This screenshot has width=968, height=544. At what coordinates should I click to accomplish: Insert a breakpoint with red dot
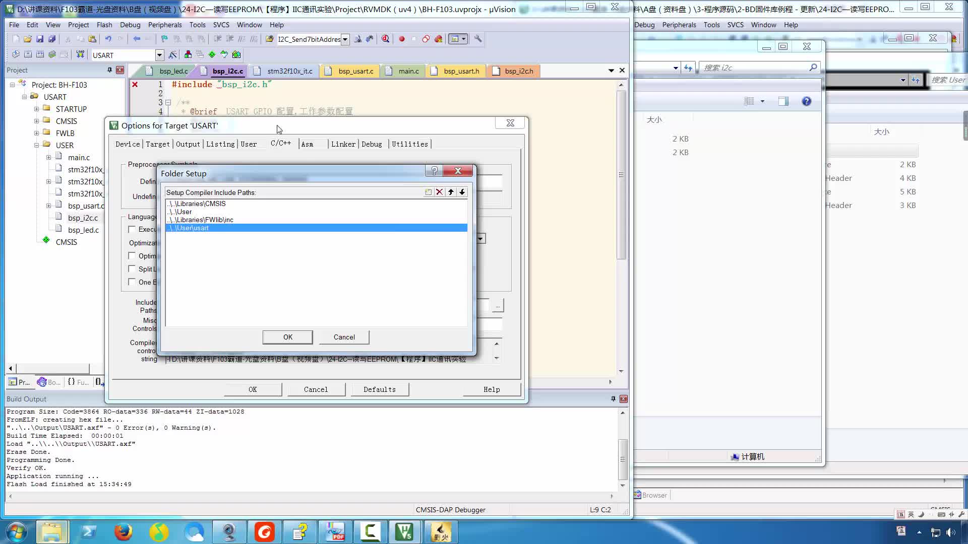click(x=402, y=39)
